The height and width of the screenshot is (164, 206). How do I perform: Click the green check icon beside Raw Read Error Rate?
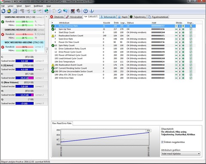point(53,26)
